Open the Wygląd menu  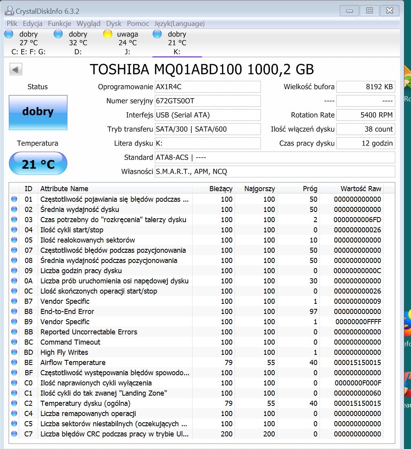[88, 24]
